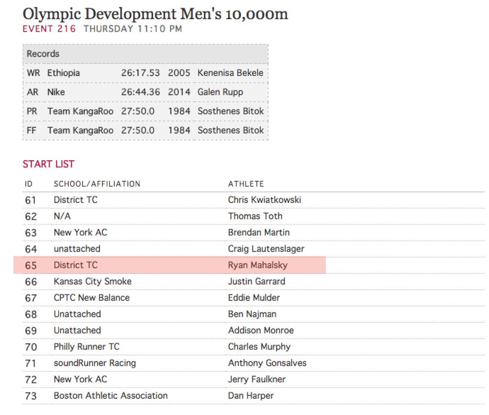Select the WR record time 26:17.53
The height and width of the screenshot is (415, 489).
pos(141,73)
